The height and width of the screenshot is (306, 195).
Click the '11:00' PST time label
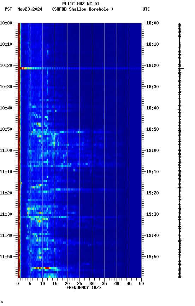click(6, 151)
